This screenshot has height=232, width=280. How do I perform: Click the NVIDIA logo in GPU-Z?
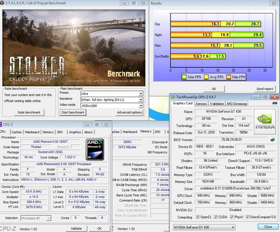265,122
